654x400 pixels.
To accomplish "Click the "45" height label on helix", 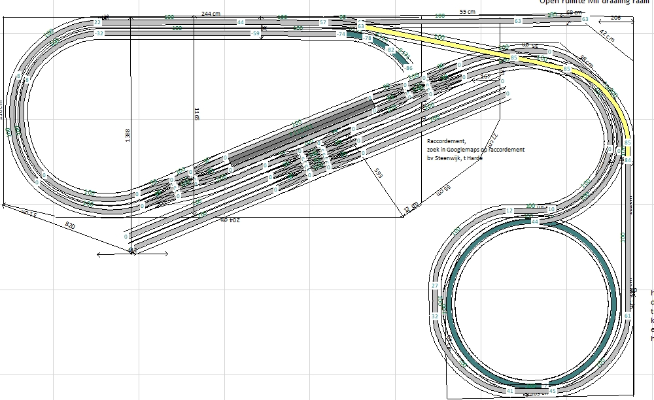I will [x=552, y=391].
